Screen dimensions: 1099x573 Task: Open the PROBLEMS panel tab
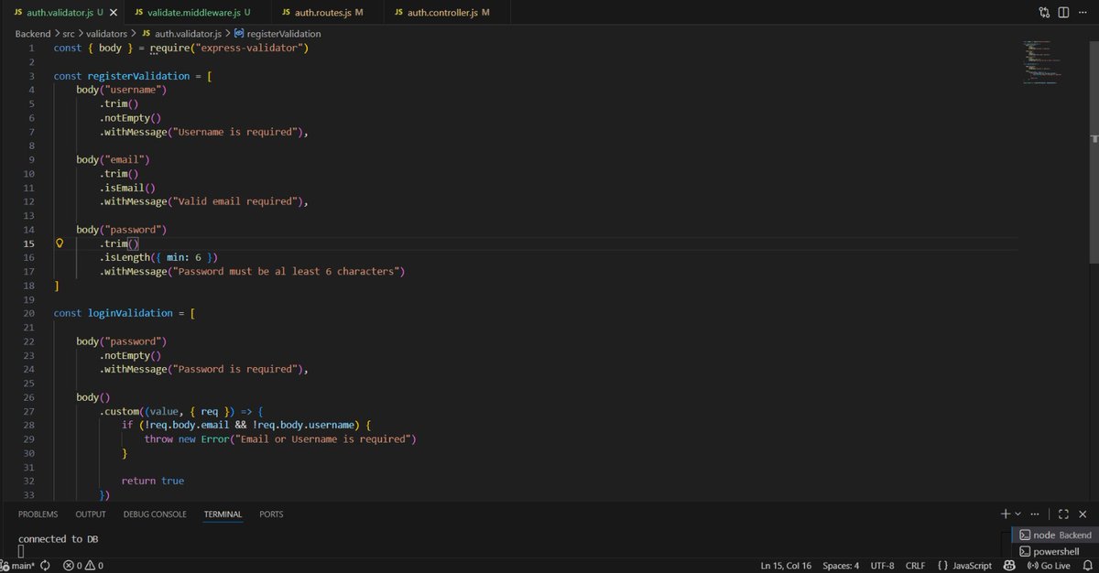[x=38, y=514]
